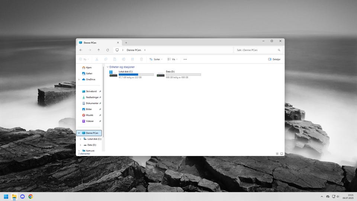The image size is (357, 201).
Task: Add a new Explorer tab
Action: pos(126,42)
